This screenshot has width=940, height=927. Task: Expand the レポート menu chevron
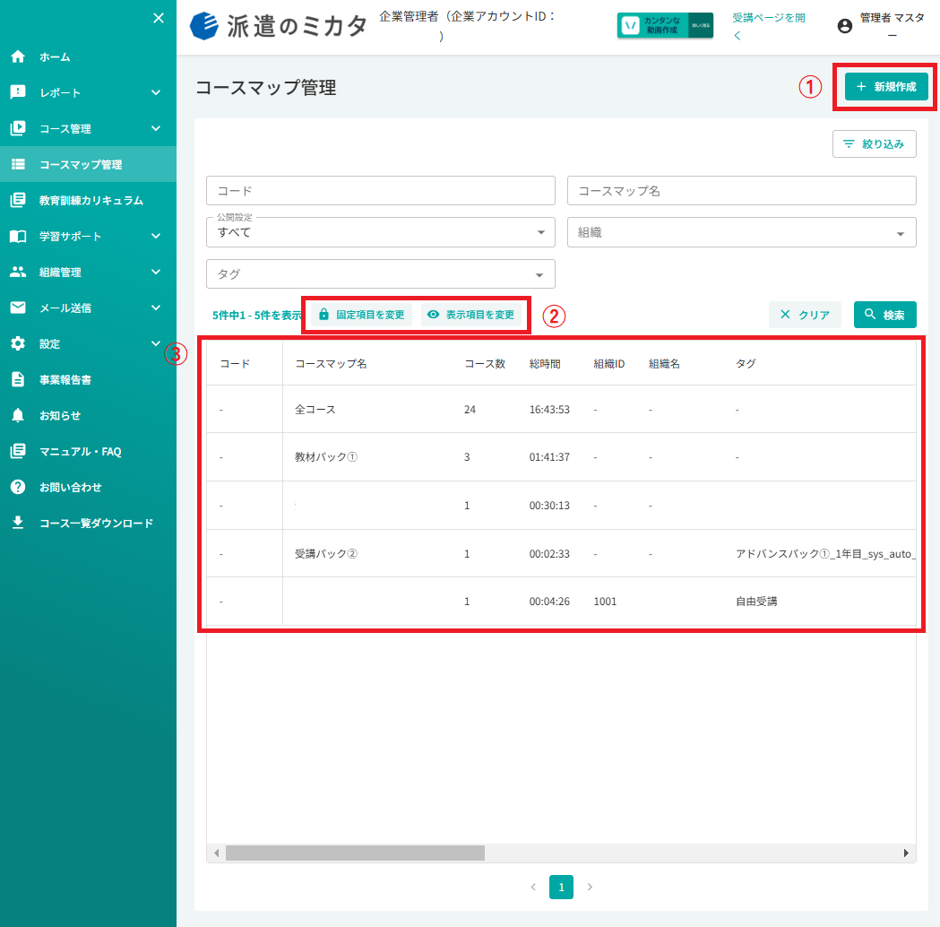(x=156, y=92)
